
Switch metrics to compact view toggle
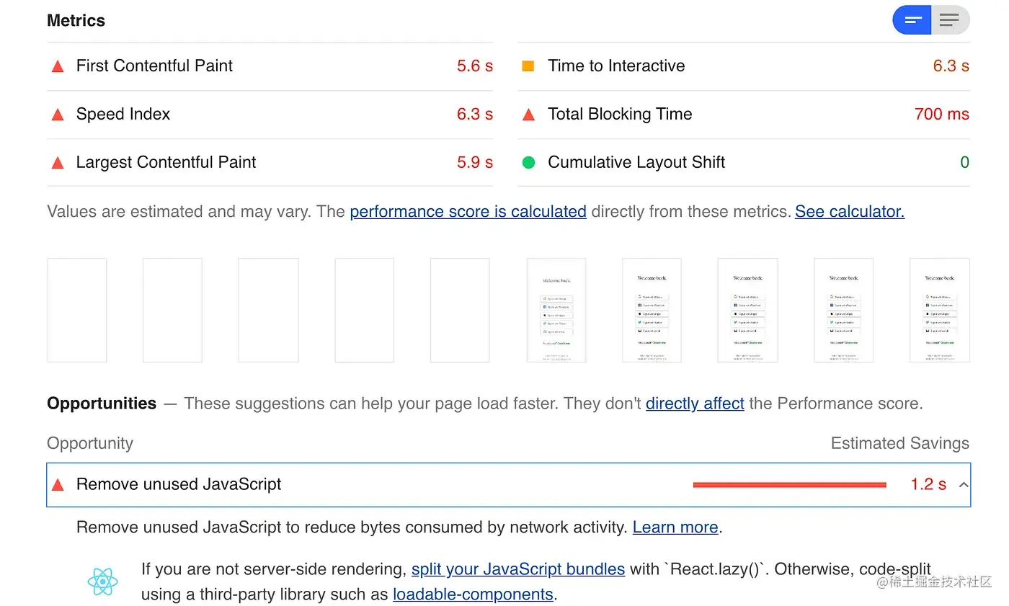click(912, 19)
